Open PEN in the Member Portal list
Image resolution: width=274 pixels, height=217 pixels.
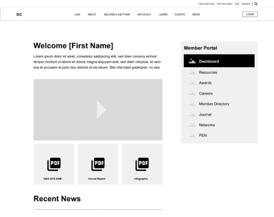(203, 135)
